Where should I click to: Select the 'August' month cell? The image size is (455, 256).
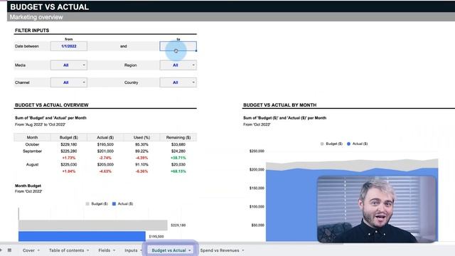click(x=32, y=164)
